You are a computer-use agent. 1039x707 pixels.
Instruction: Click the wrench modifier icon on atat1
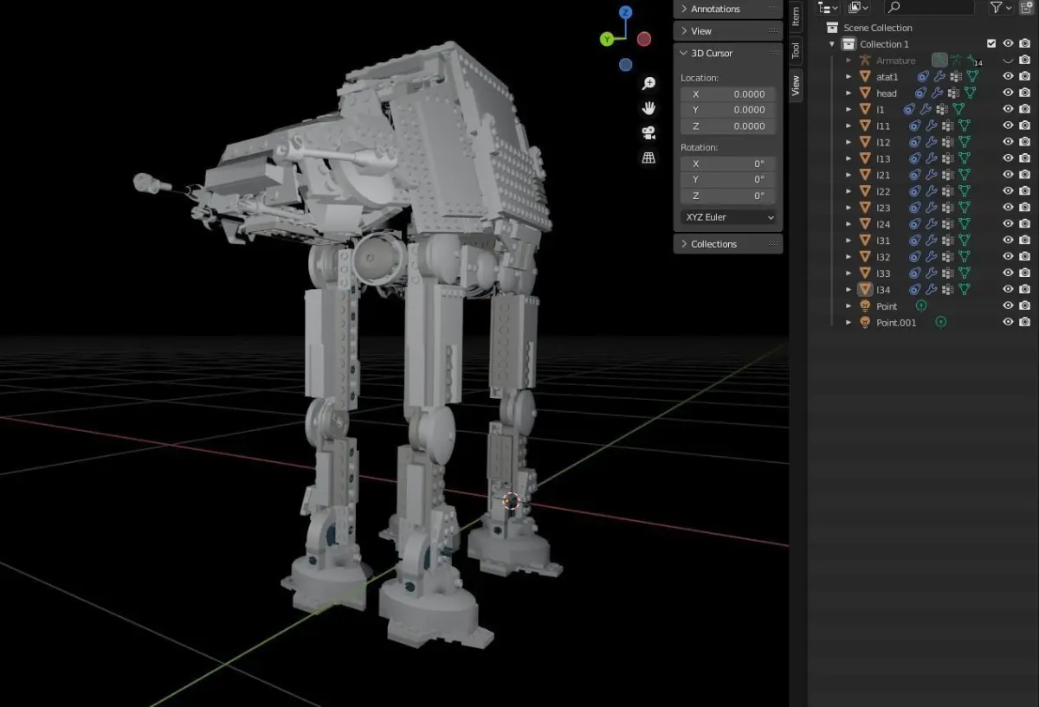tap(939, 77)
